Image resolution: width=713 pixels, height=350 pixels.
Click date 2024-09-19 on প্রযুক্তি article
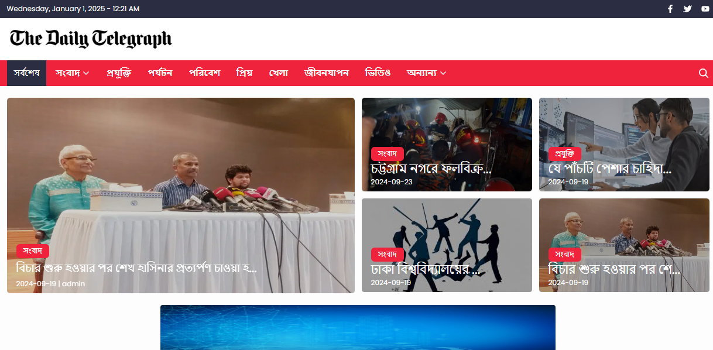click(568, 182)
